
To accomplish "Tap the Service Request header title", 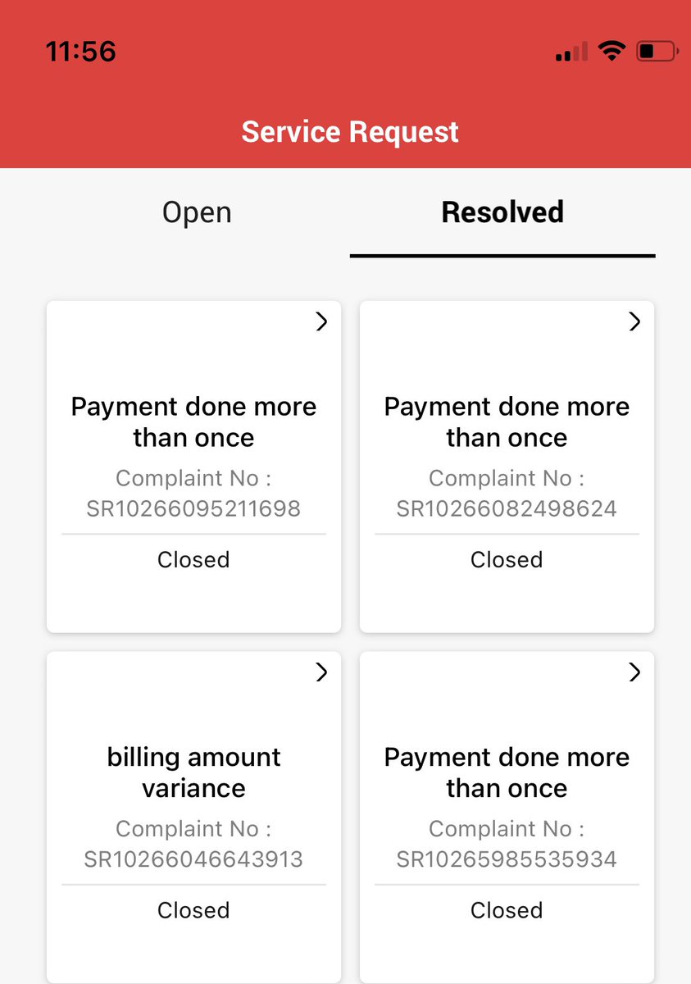I will [x=350, y=132].
